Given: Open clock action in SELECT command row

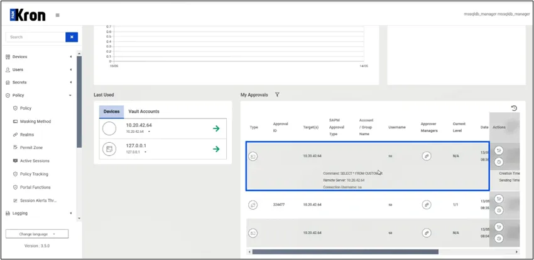Looking at the screenshot, I should 499,162.
